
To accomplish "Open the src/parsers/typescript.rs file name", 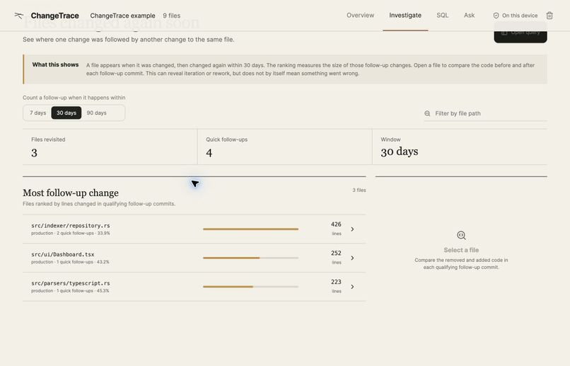I will pos(71,283).
